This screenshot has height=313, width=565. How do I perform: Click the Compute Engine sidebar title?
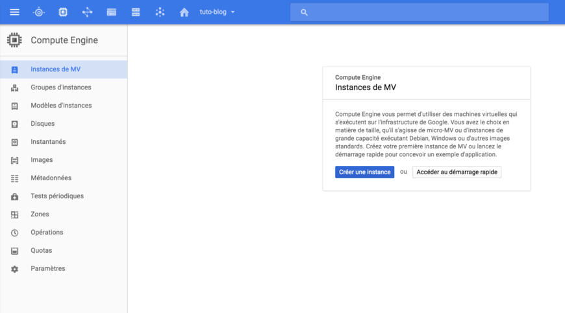tap(64, 40)
